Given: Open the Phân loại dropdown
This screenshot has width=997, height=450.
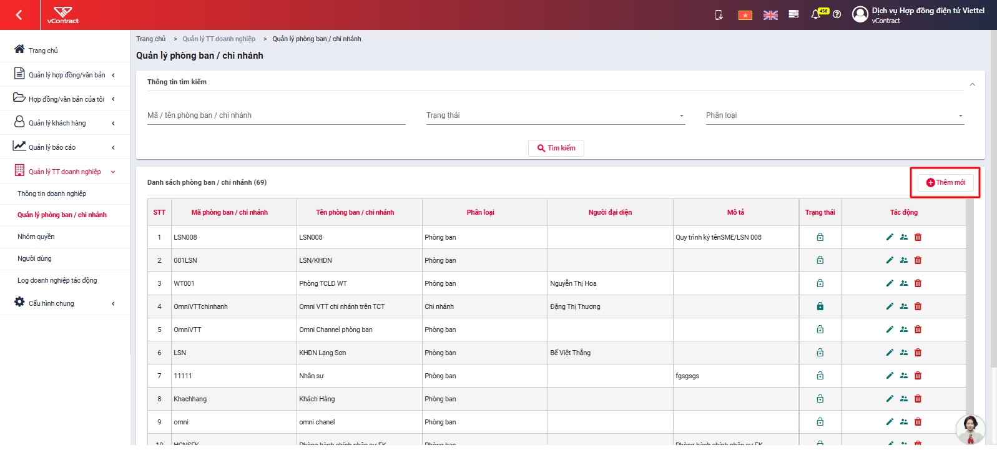Looking at the screenshot, I should (835, 115).
